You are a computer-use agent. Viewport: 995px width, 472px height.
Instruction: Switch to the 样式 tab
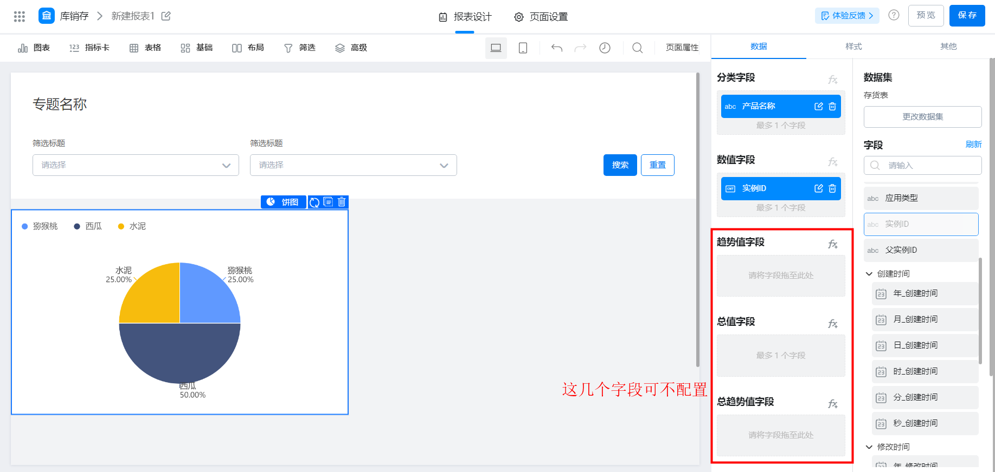(853, 47)
